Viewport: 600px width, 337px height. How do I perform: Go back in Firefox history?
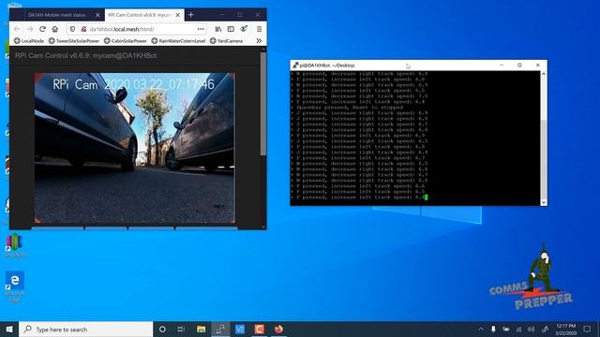click(x=17, y=29)
